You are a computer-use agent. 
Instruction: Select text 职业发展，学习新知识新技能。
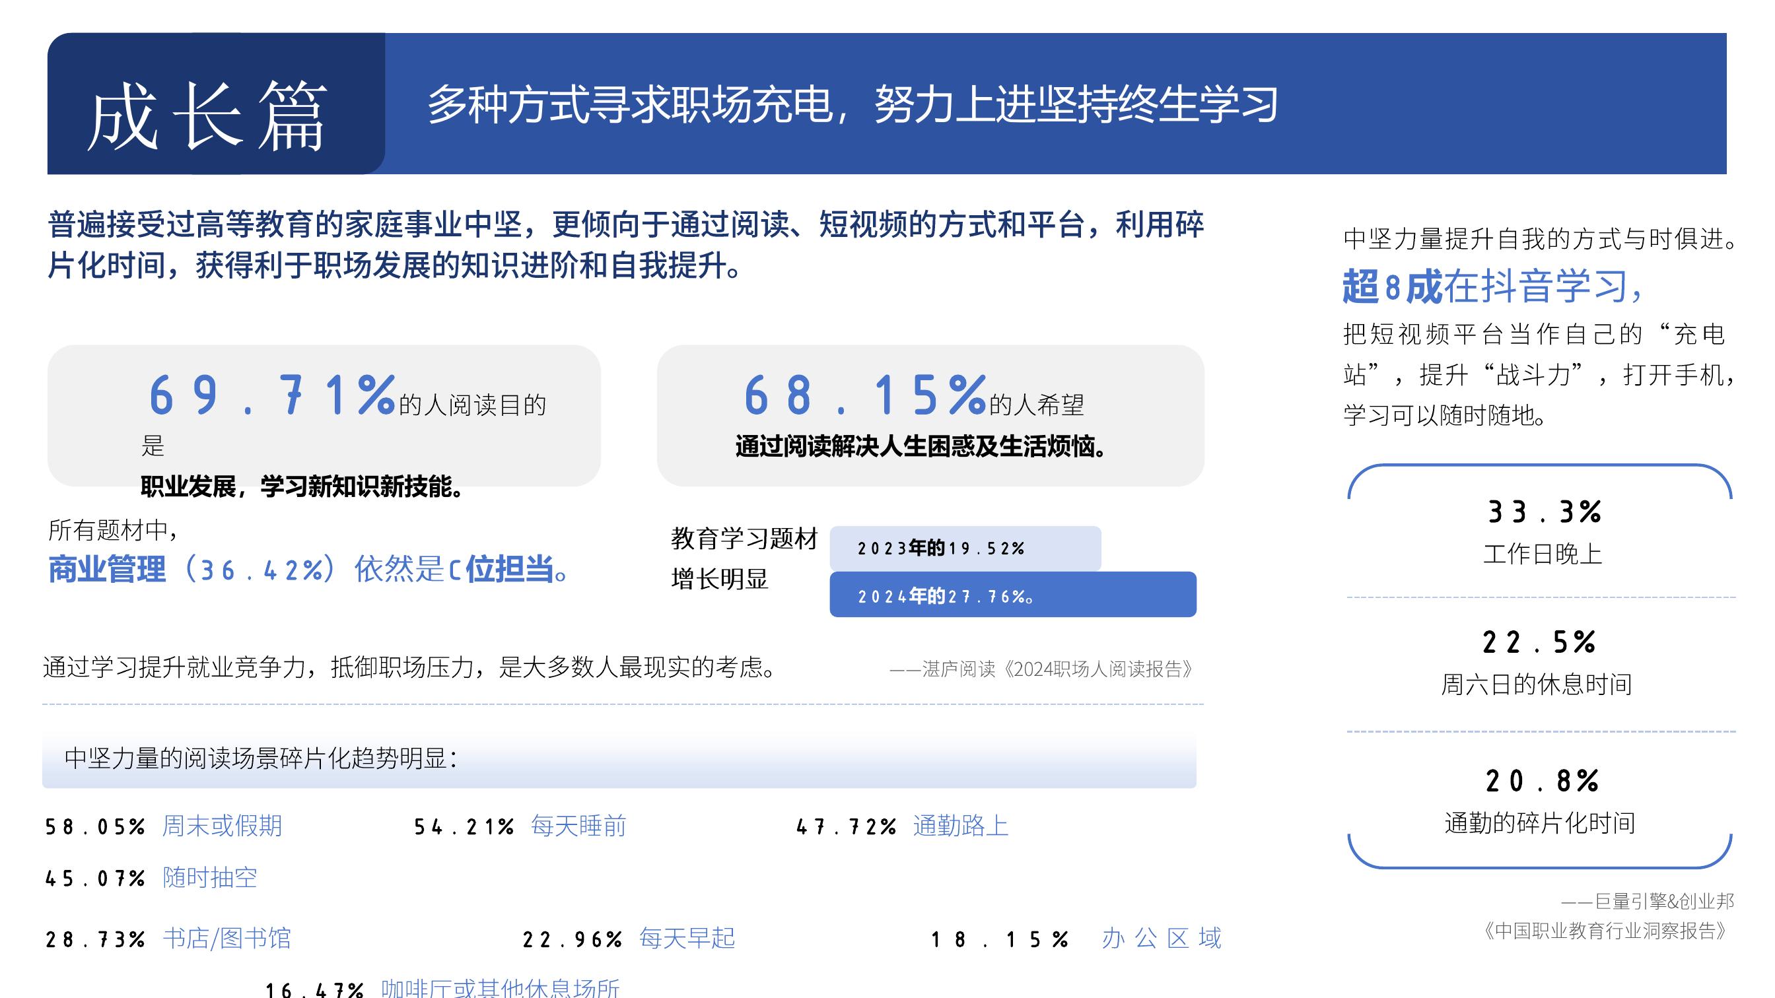(302, 486)
